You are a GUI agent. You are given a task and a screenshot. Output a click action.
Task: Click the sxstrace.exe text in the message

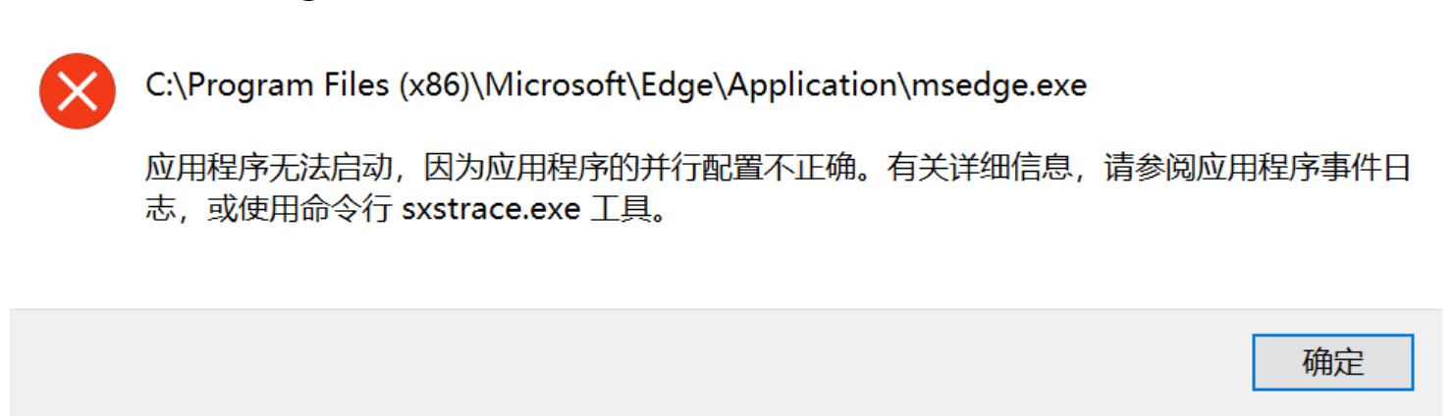[491, 210]
